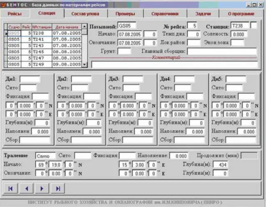Screen dimensions: 266x207
Task: Click the T238 cell in station table
Action: click(42, 33)
